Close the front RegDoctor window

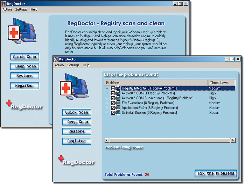click(238, 59)
